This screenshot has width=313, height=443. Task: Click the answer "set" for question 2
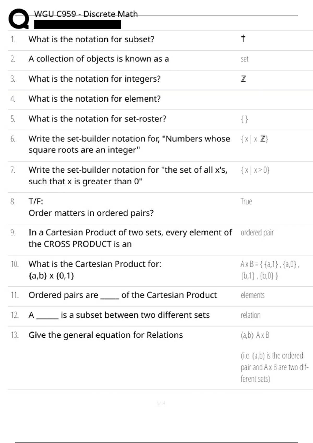click(x=244, y=59)
